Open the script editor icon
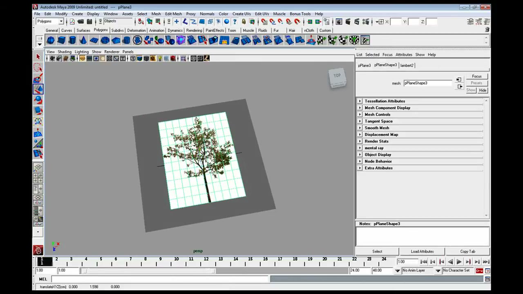 (487, 279)
